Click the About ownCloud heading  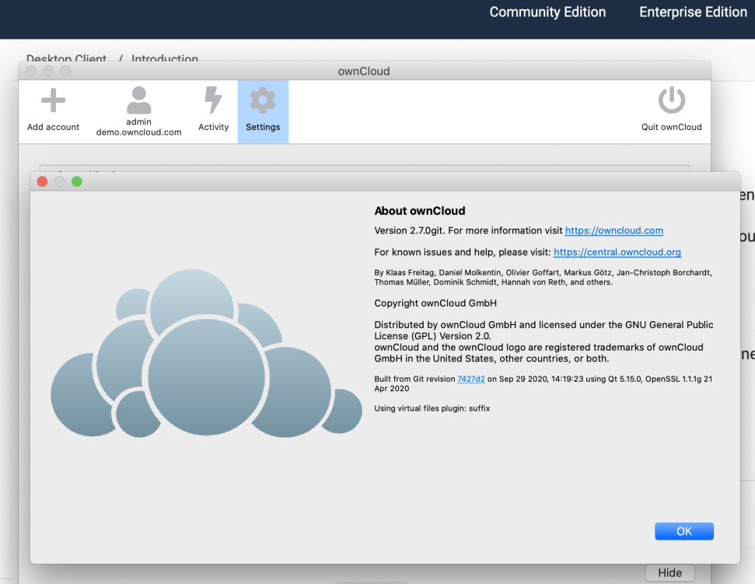coord(420,211)
